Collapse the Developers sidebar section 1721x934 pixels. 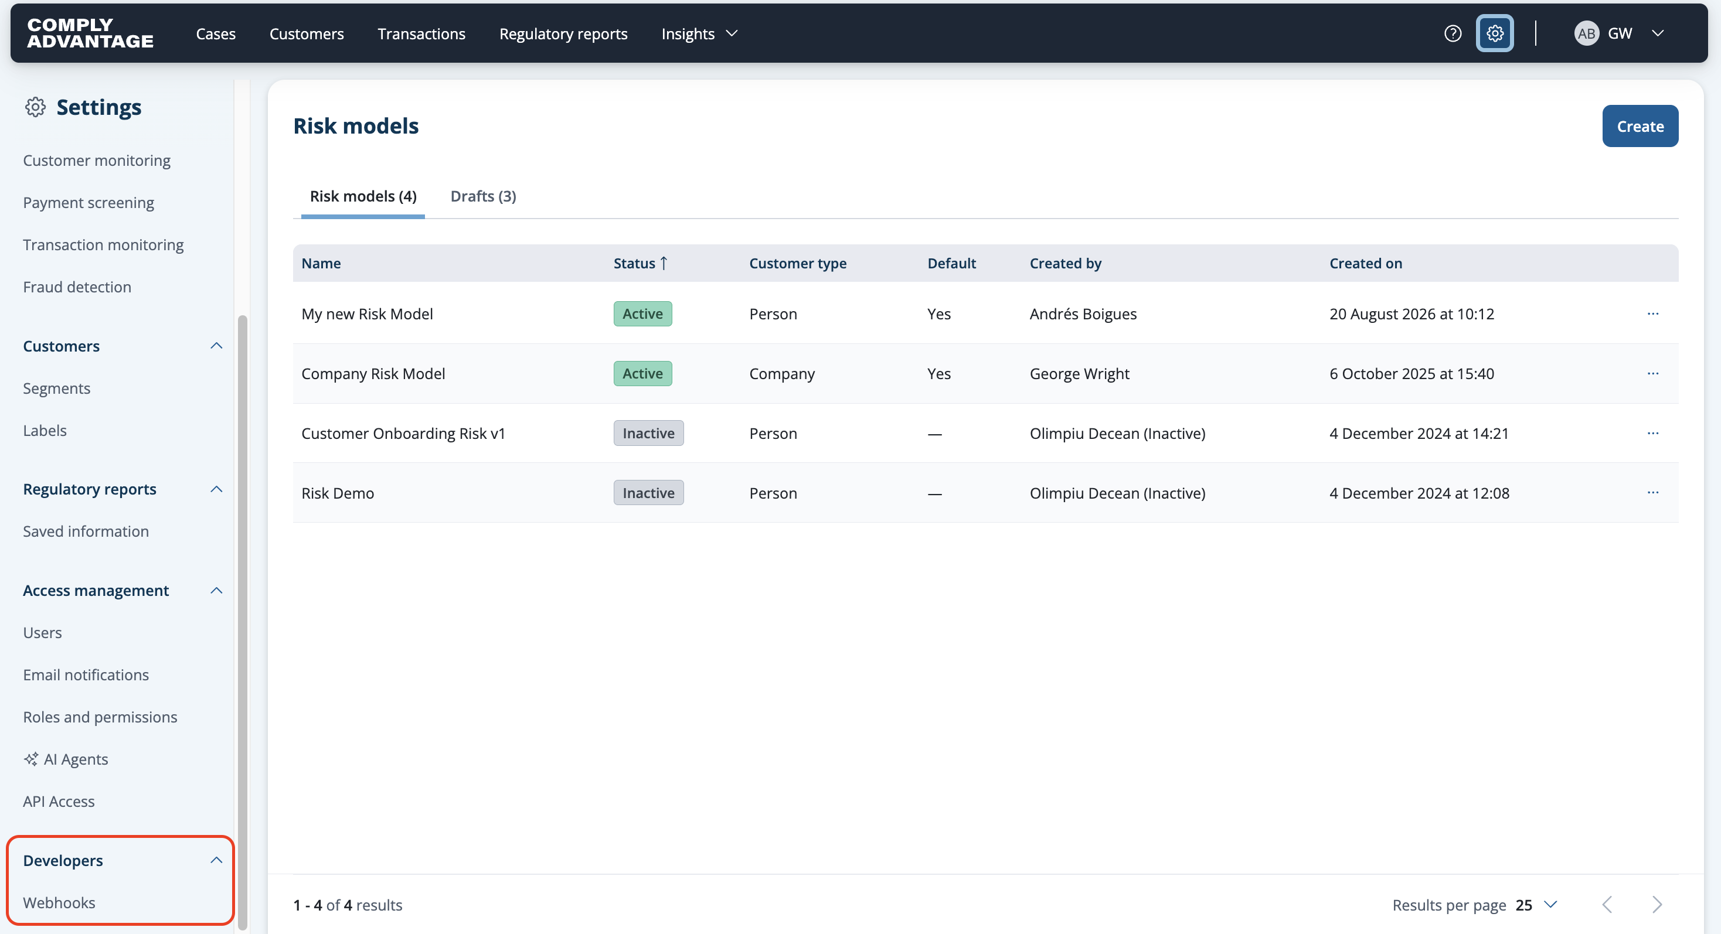point(216,860)
